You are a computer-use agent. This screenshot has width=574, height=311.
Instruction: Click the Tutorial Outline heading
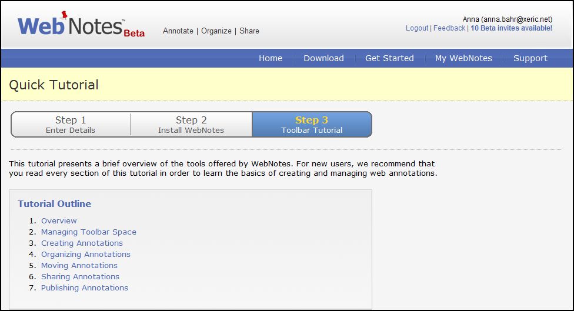[55, 204]
